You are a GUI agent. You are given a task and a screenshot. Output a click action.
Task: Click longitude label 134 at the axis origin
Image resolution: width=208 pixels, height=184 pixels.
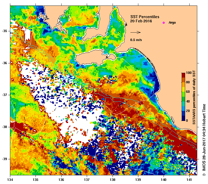pyautogui.click(x=10, y=180)
